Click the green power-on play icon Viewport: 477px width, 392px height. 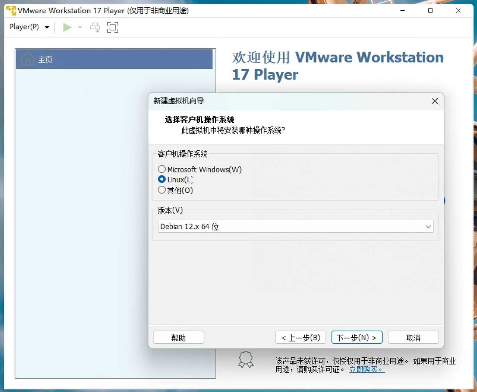[67, 27]
